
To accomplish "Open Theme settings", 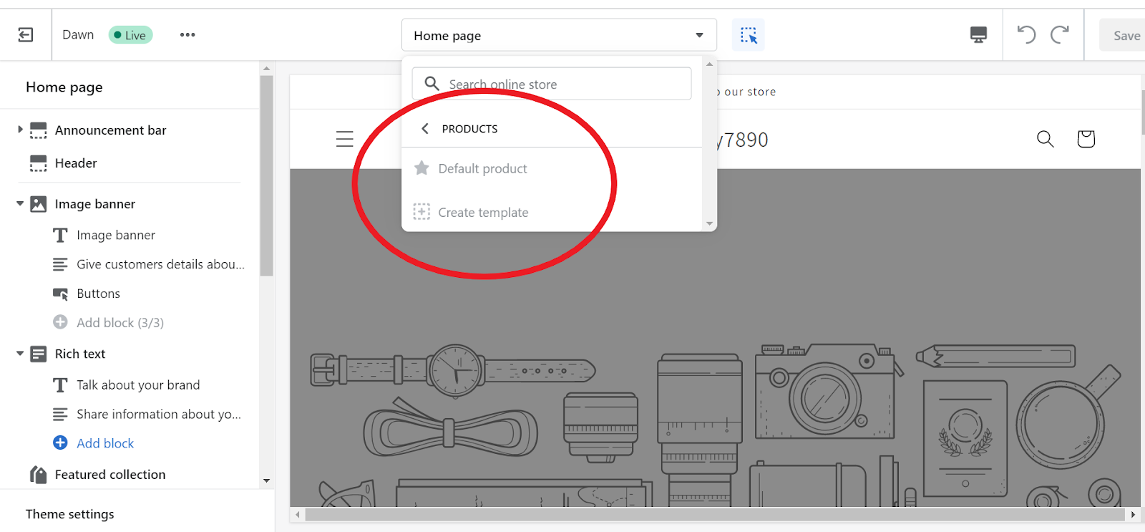I will coord(69,514).
